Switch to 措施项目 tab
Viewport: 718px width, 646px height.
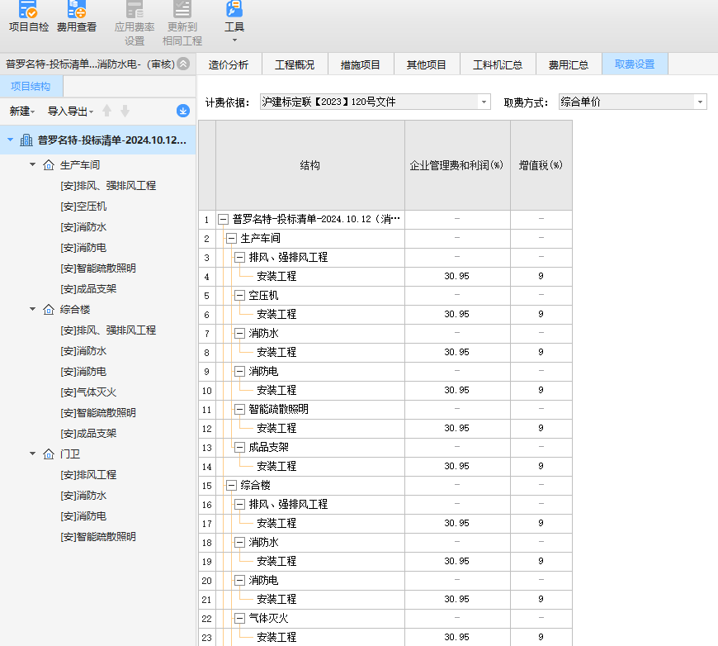(x=361, y=64)
